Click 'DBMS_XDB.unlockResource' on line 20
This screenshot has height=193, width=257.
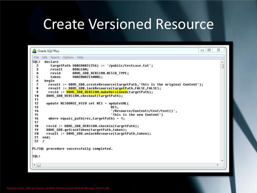click(90, 134)
